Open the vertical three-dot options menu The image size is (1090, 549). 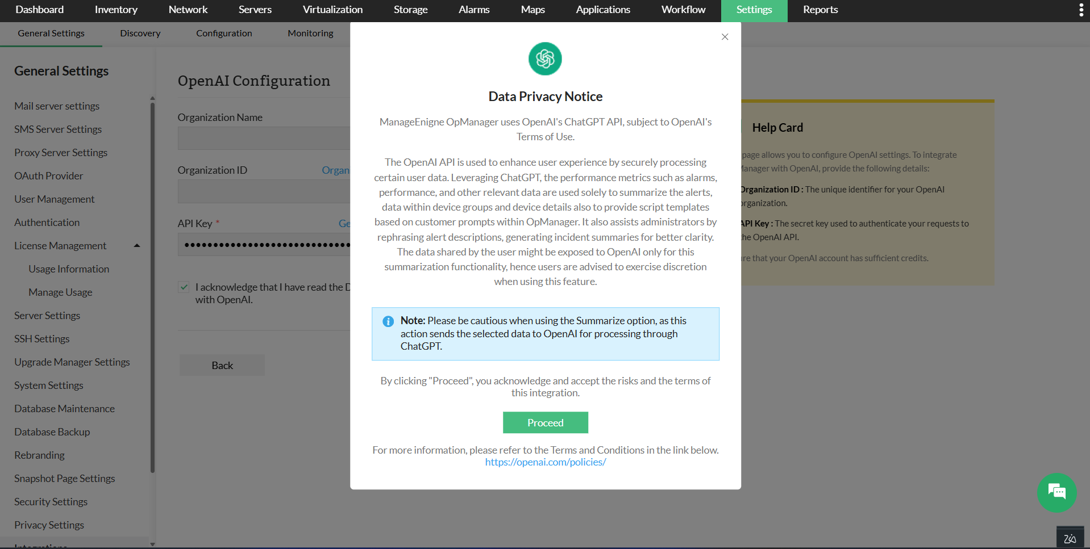coord(1081,10)
